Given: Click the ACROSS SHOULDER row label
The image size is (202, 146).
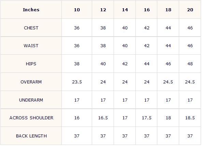Looking at the screenshot, I should [31, 118].
